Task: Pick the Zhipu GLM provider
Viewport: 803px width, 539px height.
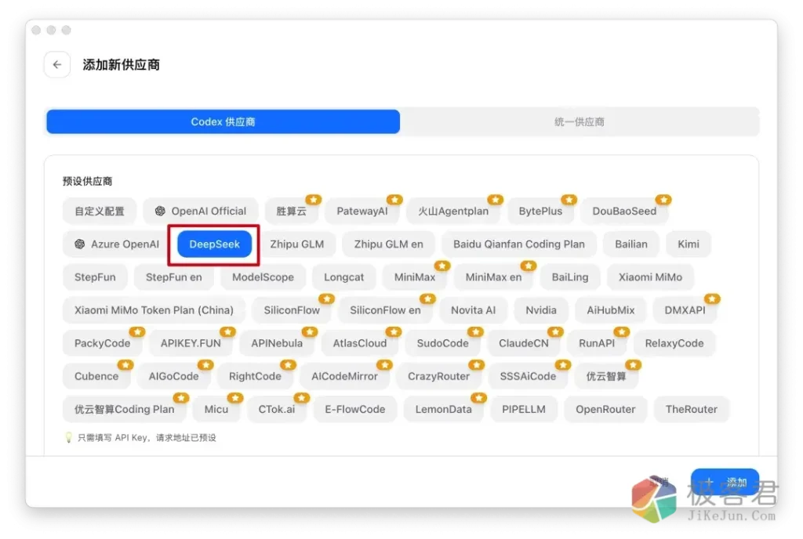Action: pos(297,244)
